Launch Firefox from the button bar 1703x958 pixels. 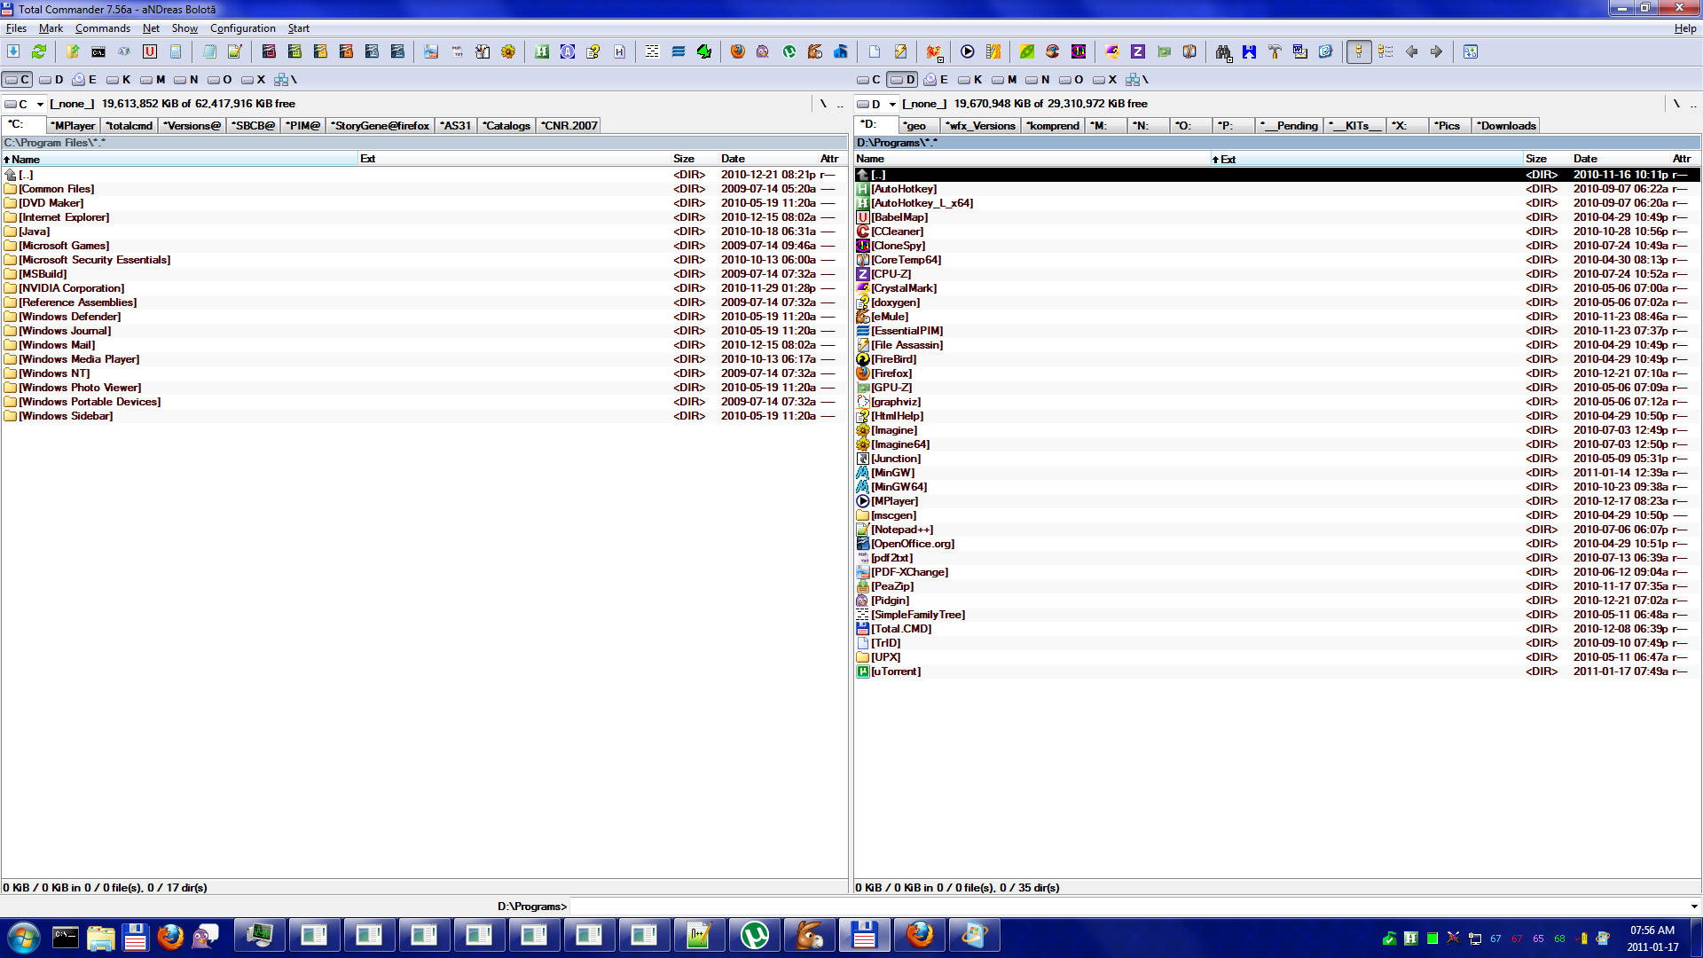(738, 51)
